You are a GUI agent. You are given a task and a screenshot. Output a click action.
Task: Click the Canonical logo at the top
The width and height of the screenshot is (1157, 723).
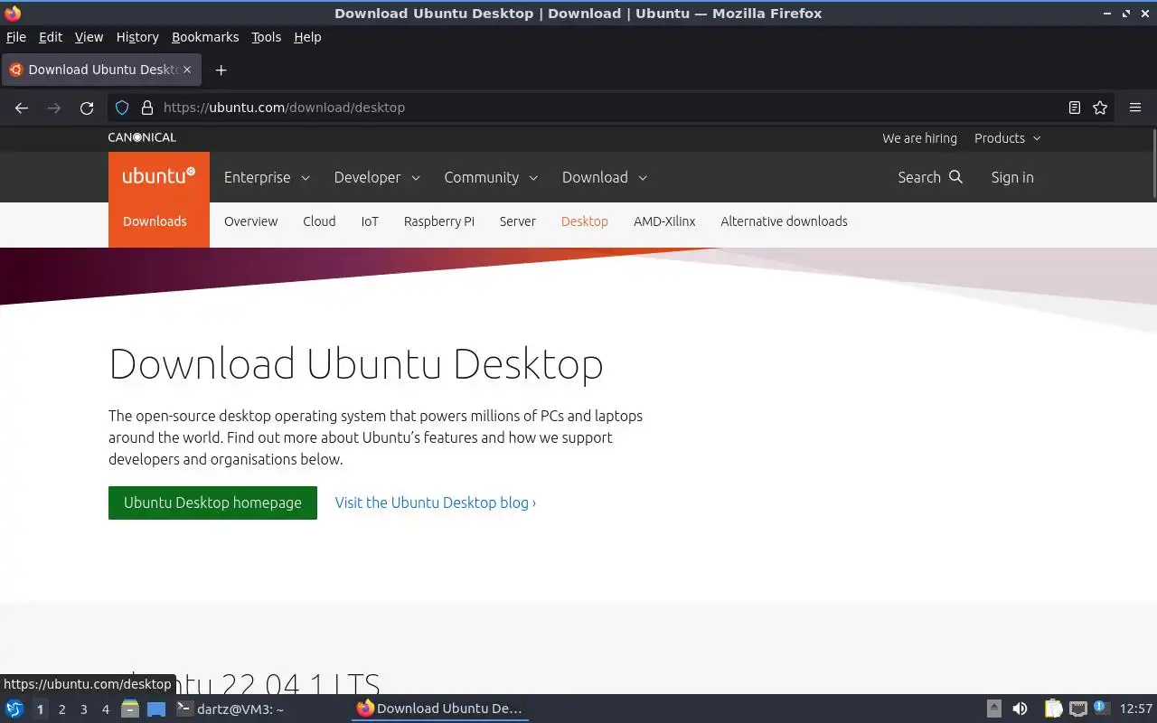[x=142, y=137]
